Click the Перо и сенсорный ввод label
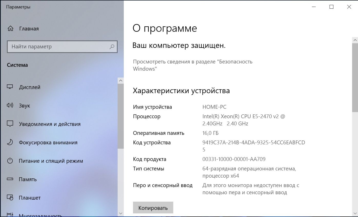 163,185
